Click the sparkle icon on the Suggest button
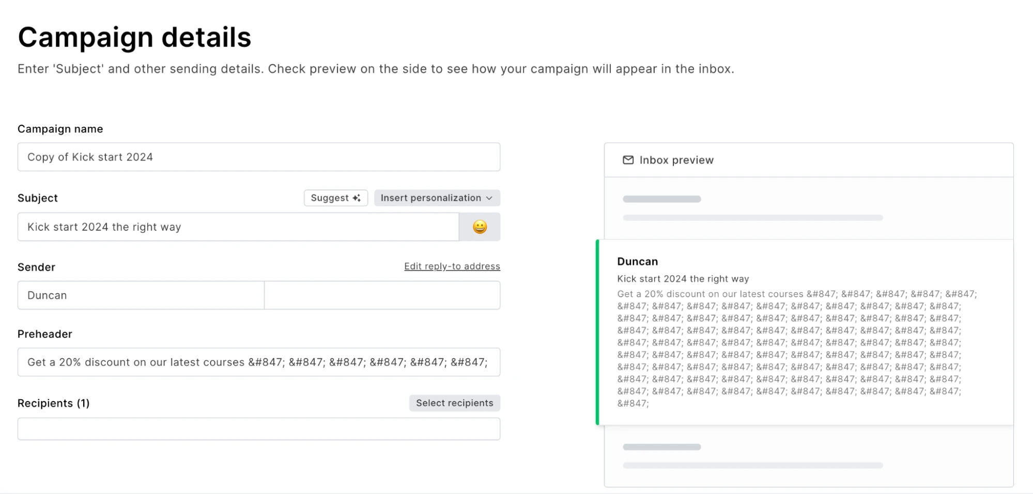Viewport: 1033px width, 494px height. (357, 198)
